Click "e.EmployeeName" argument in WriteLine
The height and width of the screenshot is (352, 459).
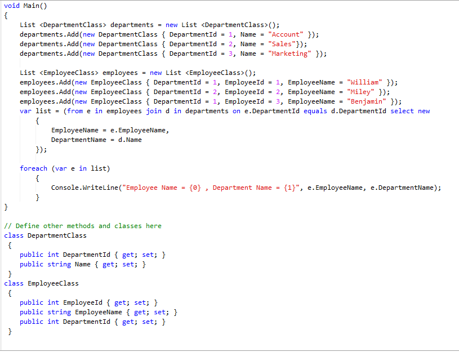click(x=335, y=188)
